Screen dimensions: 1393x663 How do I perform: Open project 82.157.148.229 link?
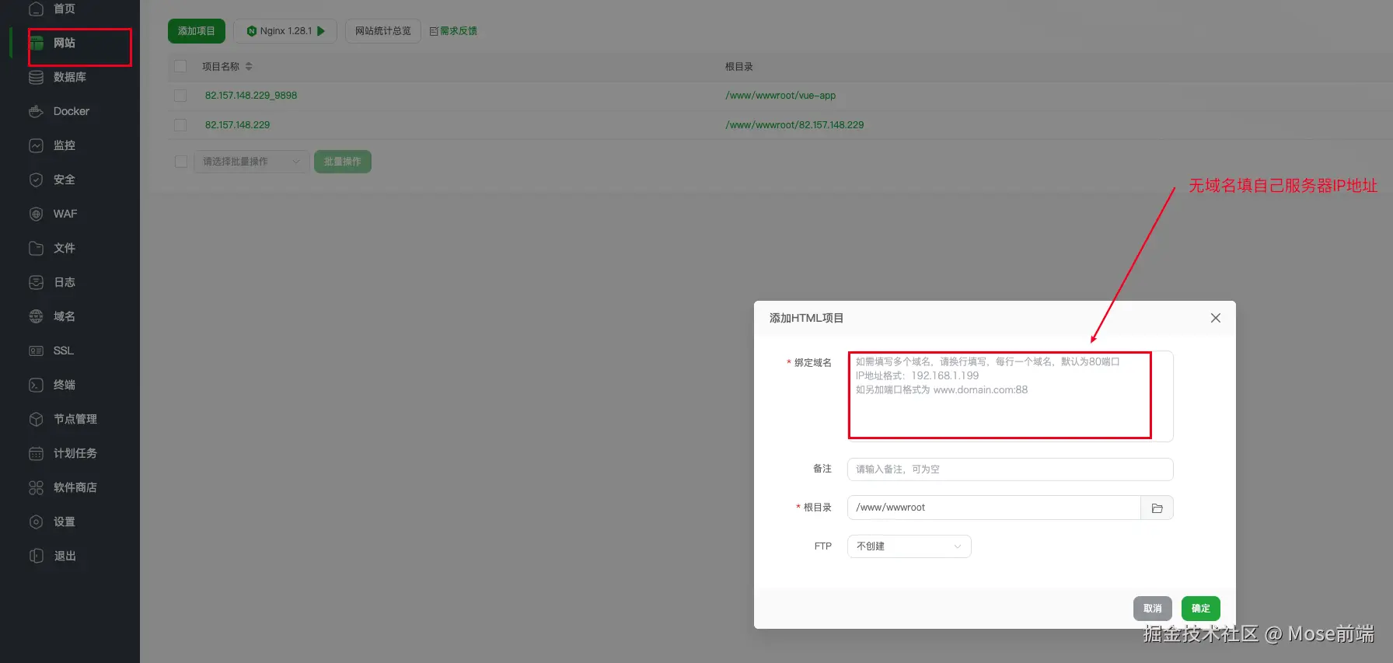coord(237,125)
